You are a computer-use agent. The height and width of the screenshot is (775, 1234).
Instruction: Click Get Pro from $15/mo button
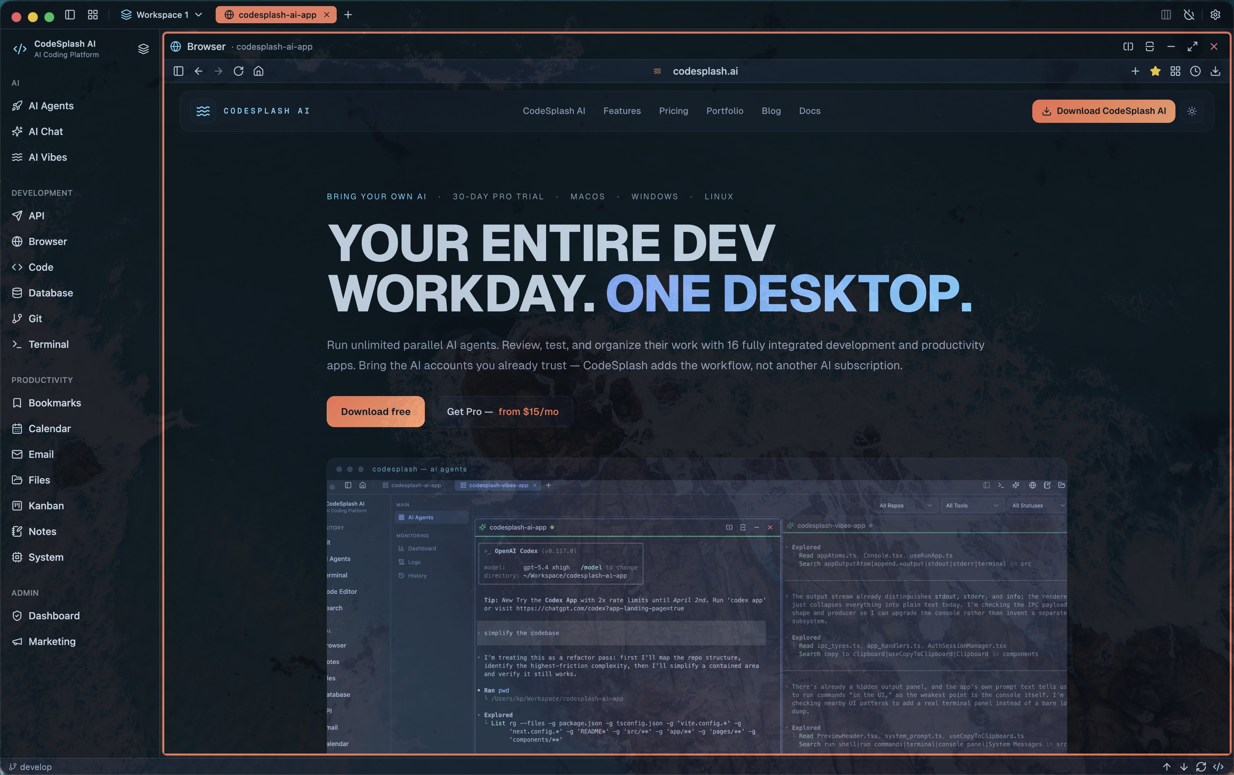[502, 411]
